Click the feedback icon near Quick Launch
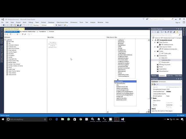 (x=147, y=19)
